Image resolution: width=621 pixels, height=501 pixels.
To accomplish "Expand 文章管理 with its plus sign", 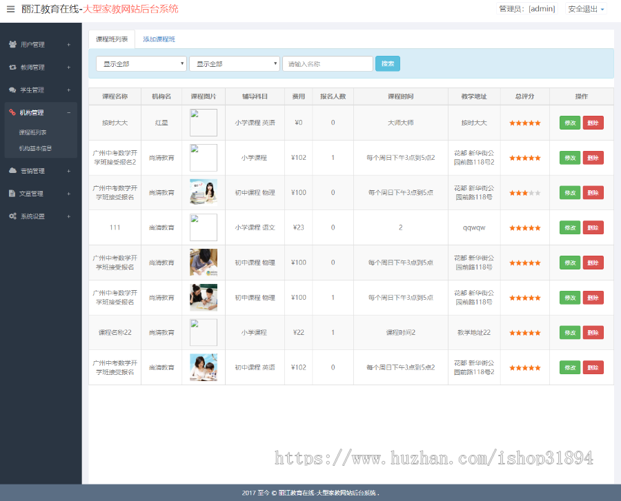I will click(69, 194).
